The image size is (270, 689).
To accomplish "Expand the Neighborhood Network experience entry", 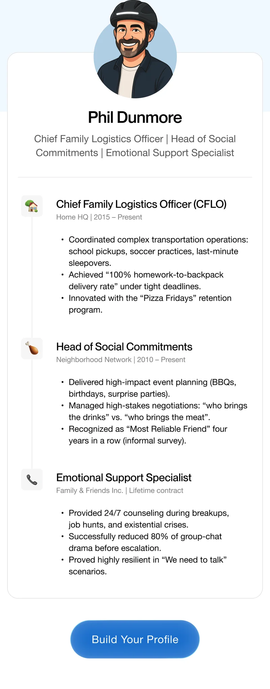I will (120, 360).
